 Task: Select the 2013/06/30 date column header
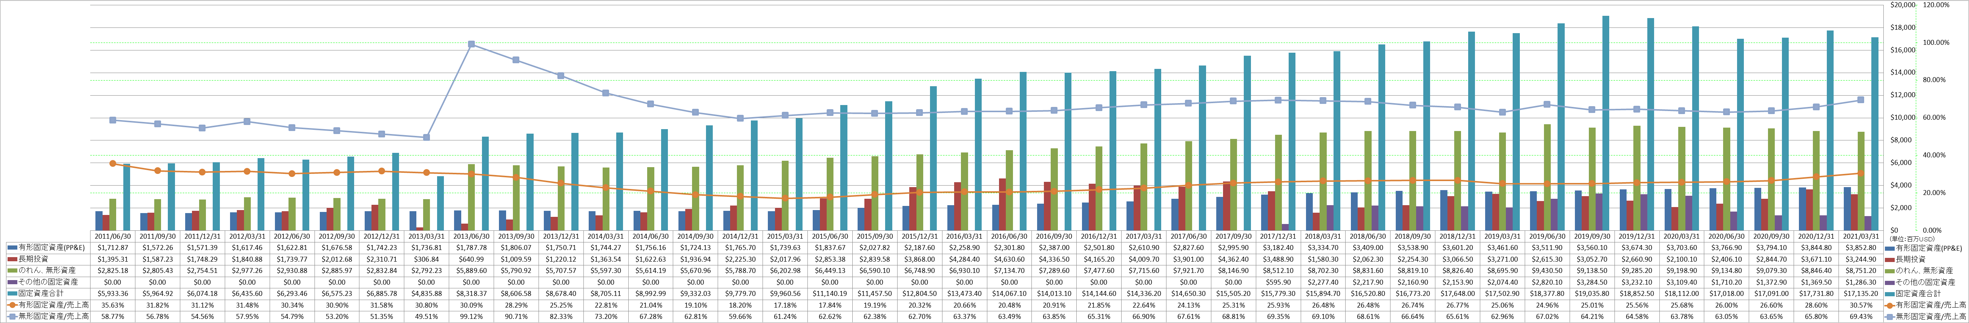[472, 237]
